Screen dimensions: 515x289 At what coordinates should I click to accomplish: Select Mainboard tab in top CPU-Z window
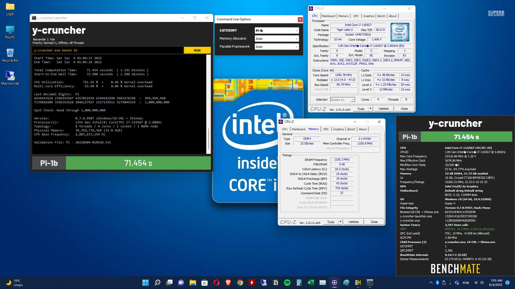tap(329, 16)
